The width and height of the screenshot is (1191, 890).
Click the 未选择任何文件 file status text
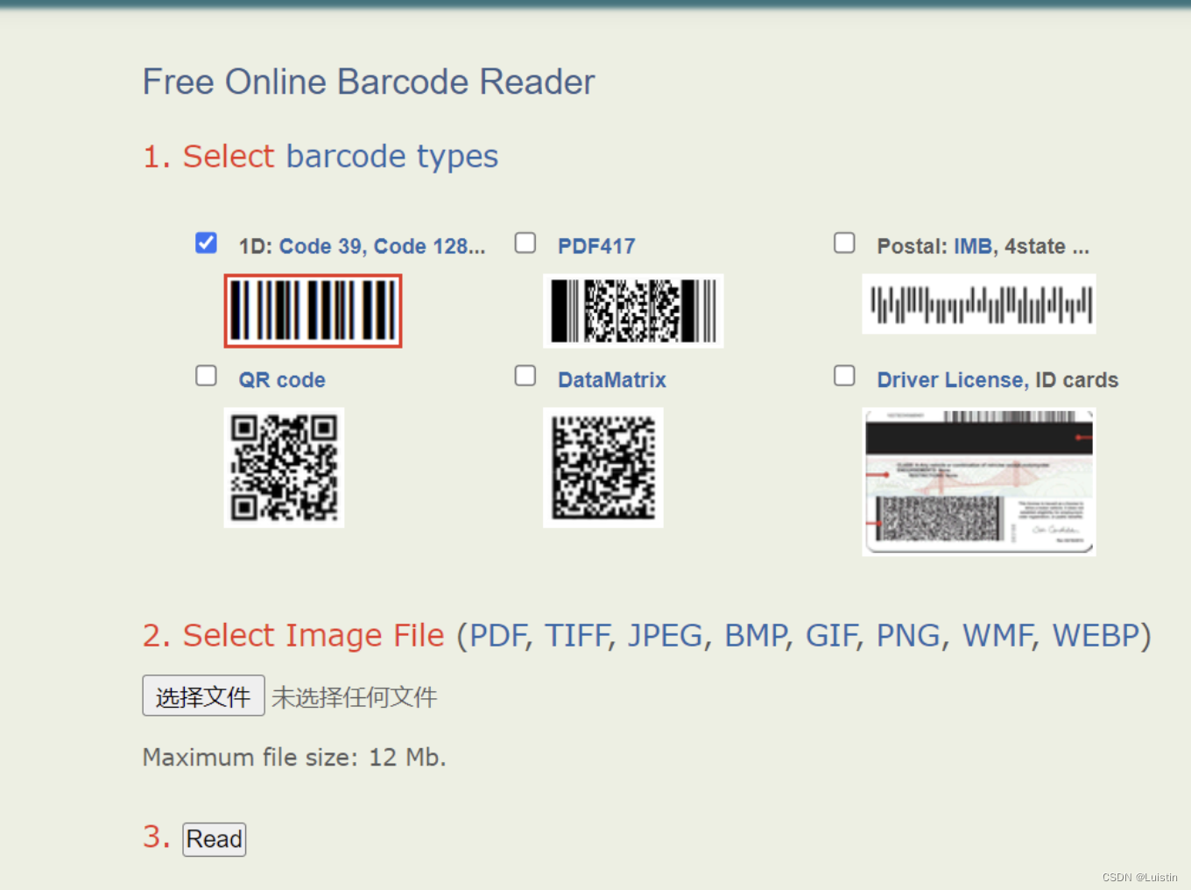(x=354, y=697)
